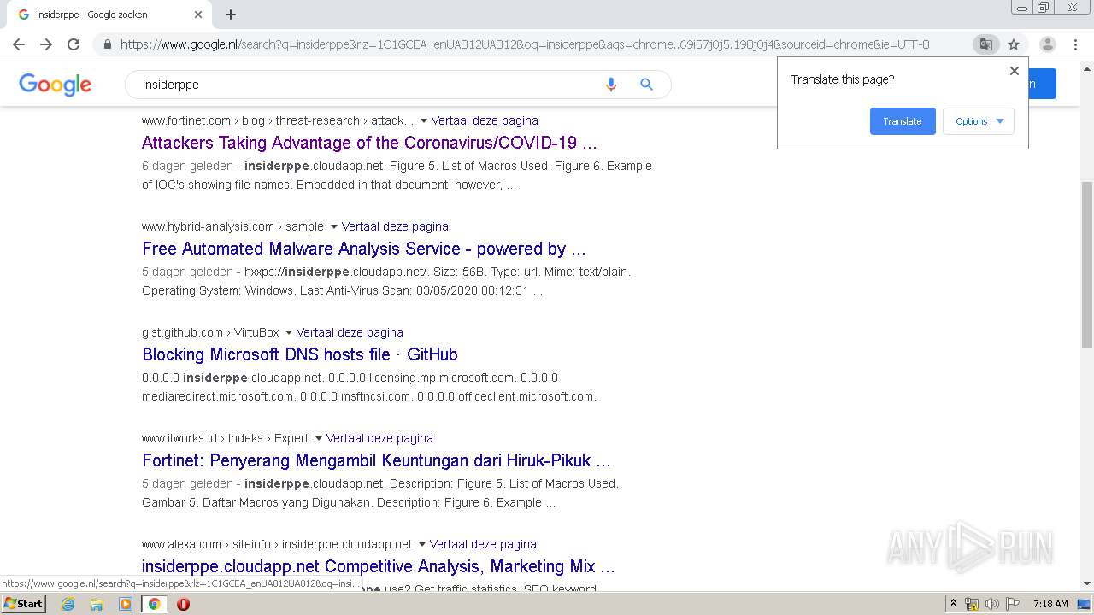
Task: Expand gist.github.com result options arrow
Action: (x=289, y=333)
